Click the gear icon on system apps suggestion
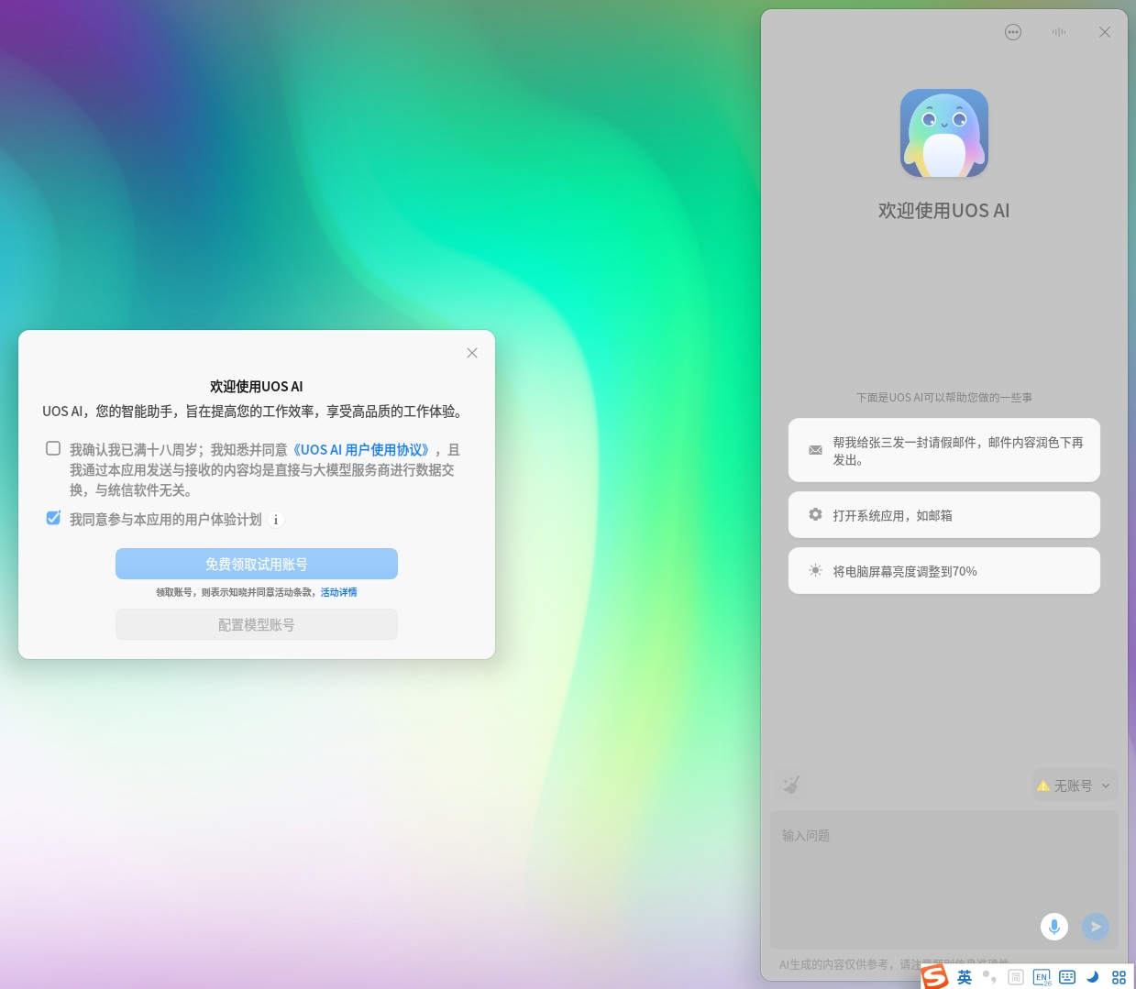The height and width of the screenshot is (989, 1136). (815, 515)
